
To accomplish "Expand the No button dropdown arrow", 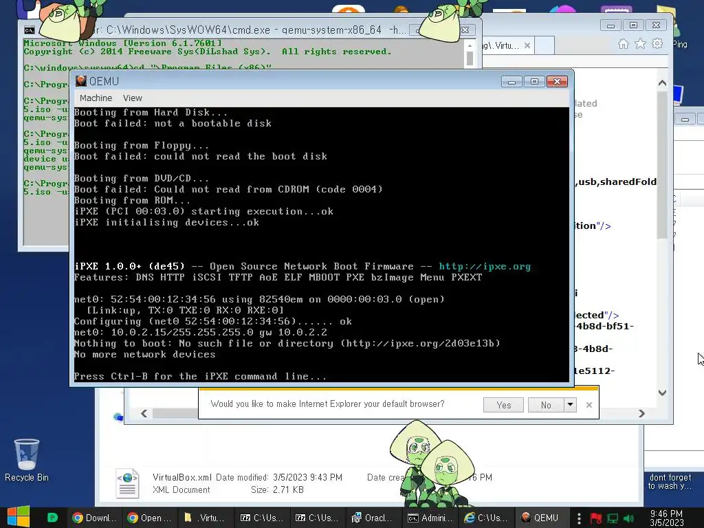I will (x=570, y=404).
